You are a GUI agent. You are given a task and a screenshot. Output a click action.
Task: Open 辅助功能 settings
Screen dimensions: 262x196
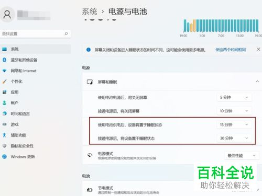pos(36,135)
